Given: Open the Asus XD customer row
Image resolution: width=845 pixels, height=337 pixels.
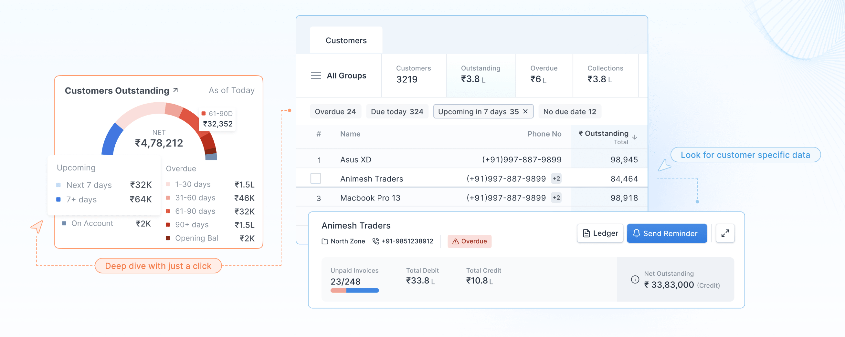Looking at the screenshot, I should click(x=471, y=159).
